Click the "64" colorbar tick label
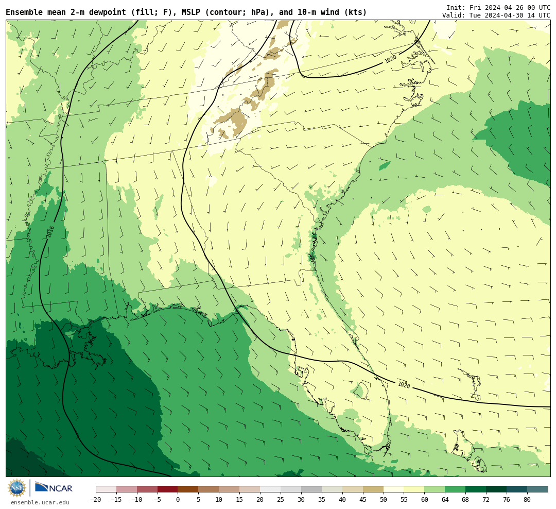 [445, 500]
